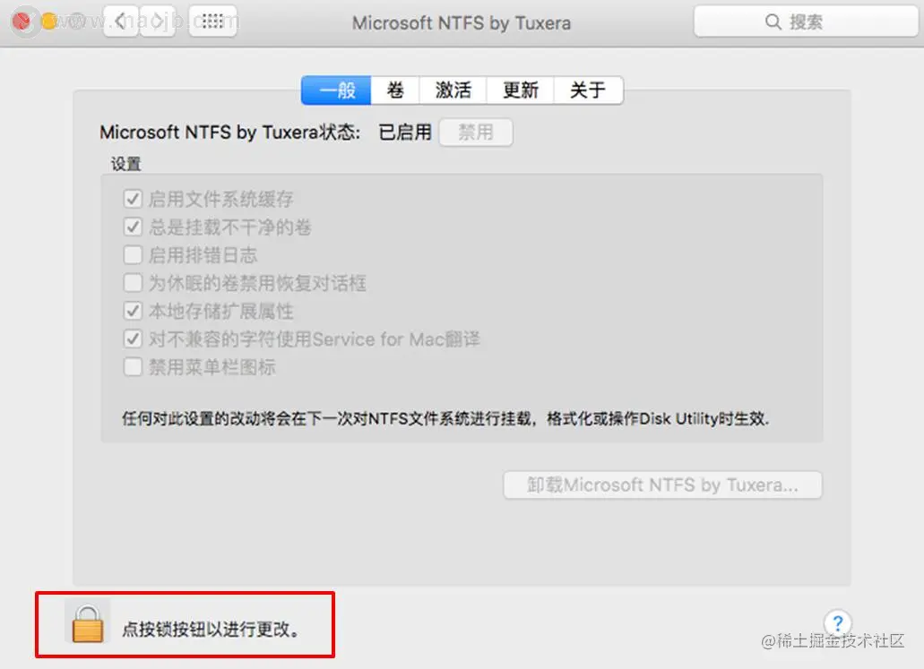
Task: Open help with the question mark button
Action: [837, 622]
